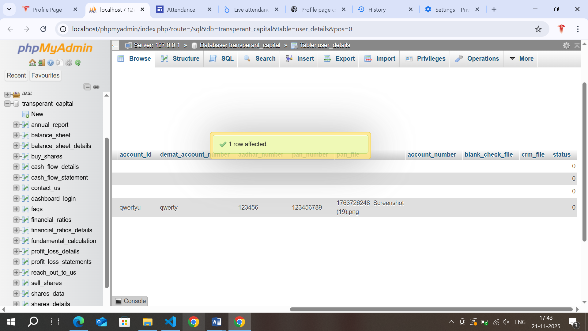Expand the balance_sheet table node

16,135
